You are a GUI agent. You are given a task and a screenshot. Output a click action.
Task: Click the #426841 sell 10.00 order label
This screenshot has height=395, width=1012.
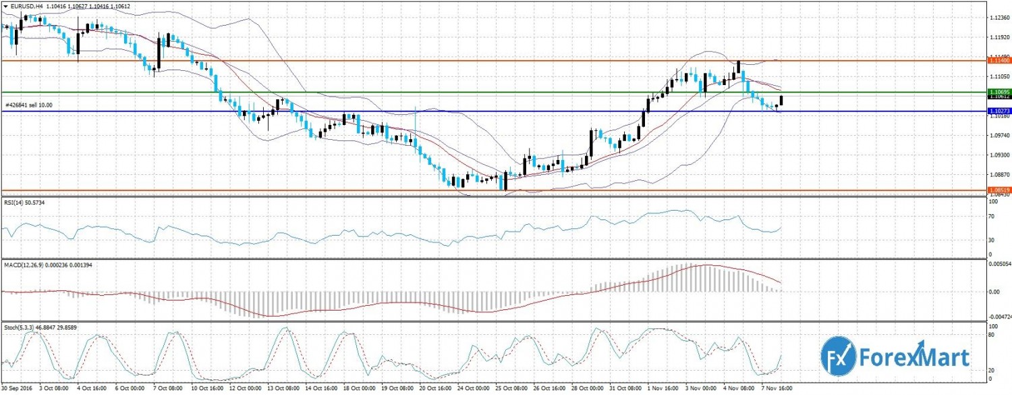tap(28, 105)
